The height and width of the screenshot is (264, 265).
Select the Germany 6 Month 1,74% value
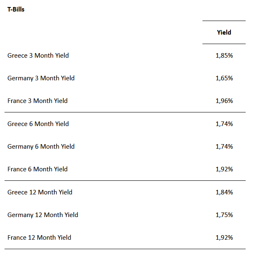pos(224,147)
